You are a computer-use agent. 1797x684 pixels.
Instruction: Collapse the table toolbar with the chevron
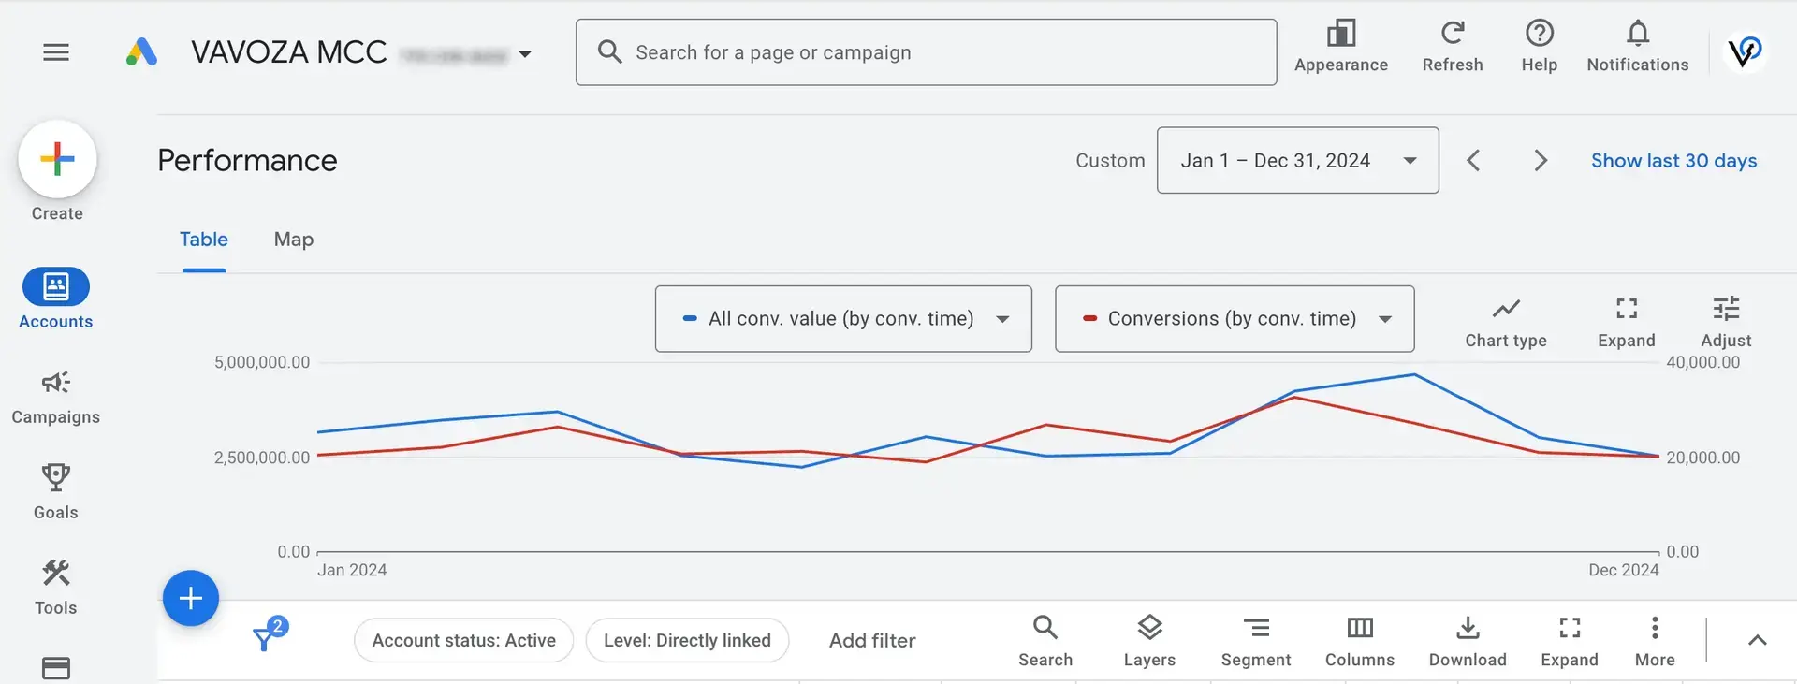pyautogui.click(x=1757, y=641)
